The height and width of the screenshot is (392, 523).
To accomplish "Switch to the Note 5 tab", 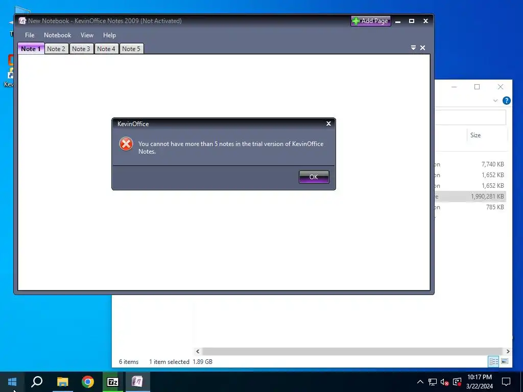I will click(131, 48).
